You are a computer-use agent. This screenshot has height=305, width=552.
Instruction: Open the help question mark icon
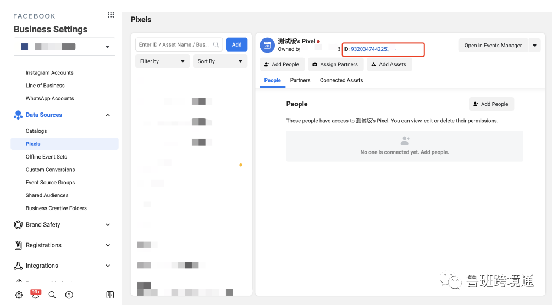(x=69, y=295)
